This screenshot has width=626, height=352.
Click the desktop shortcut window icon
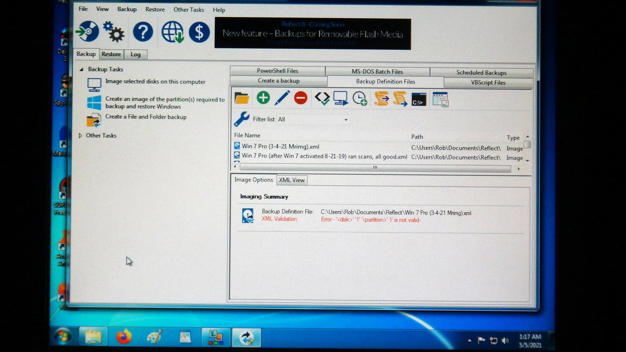point(440,99)
